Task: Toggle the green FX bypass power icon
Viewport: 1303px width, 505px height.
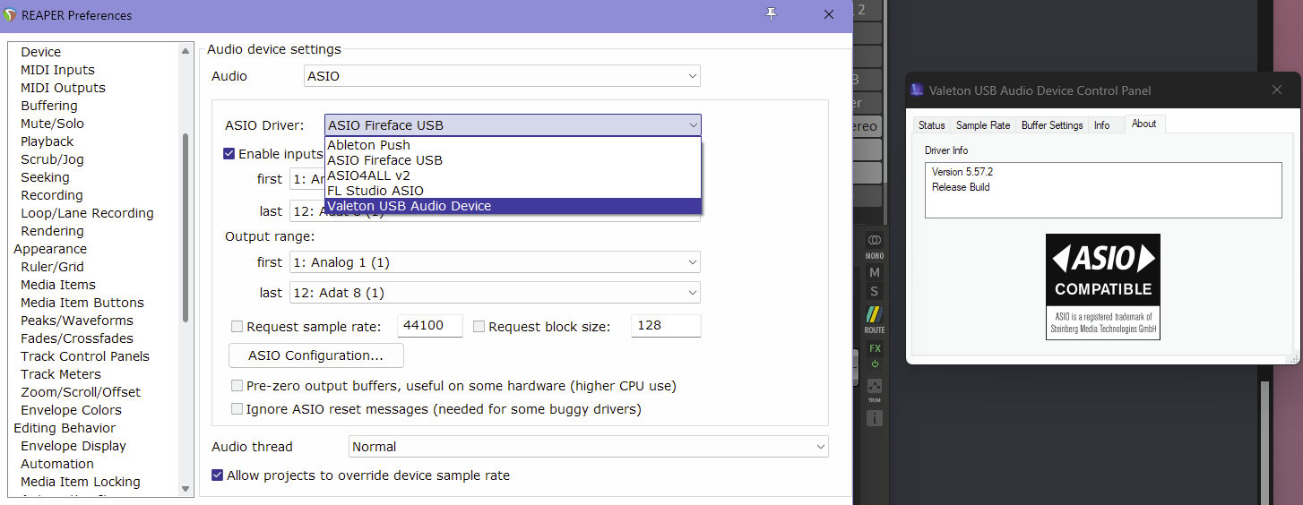Action: (875, 364)
